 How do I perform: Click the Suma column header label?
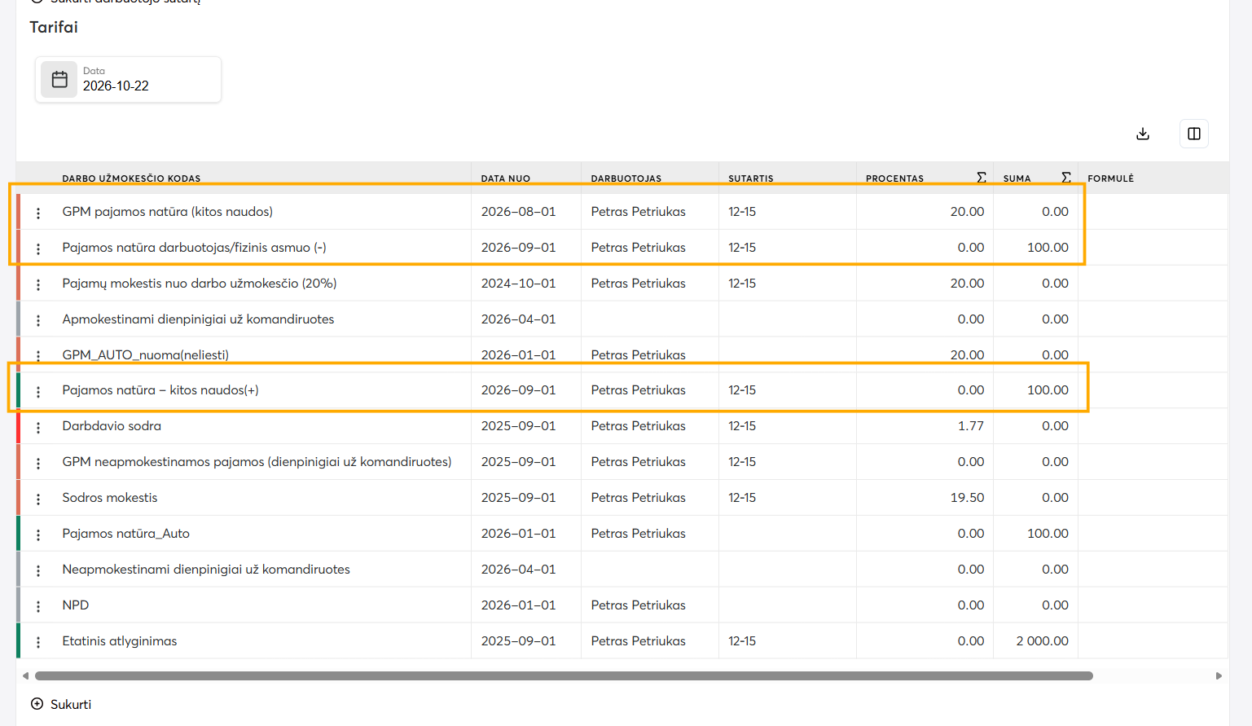1017,178
